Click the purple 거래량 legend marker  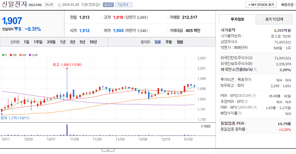(202, 126)
